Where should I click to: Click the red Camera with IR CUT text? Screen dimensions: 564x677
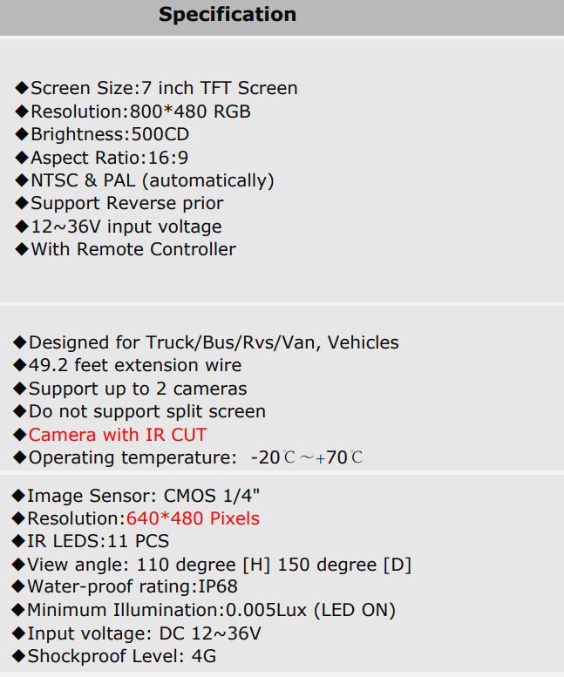(118, 435)
